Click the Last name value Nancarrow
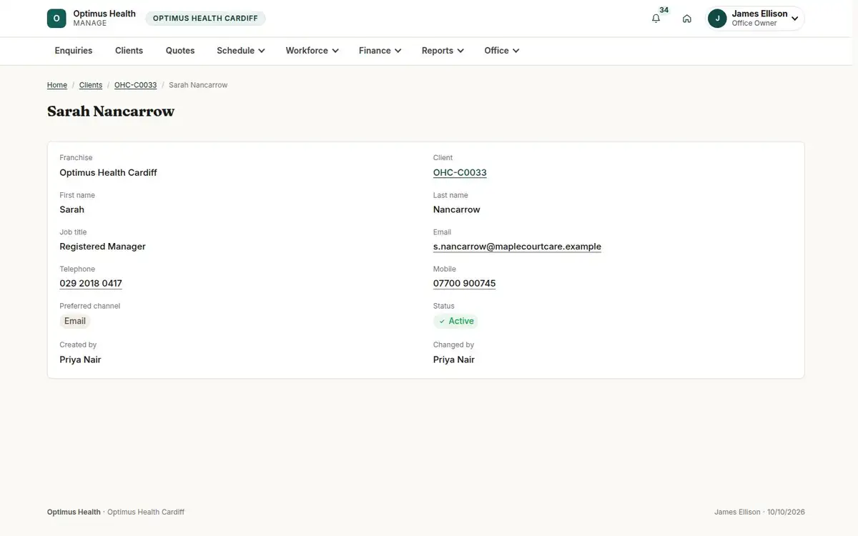Image resolution: width=858 pixels, height=536 pixels. coord(456,209)
